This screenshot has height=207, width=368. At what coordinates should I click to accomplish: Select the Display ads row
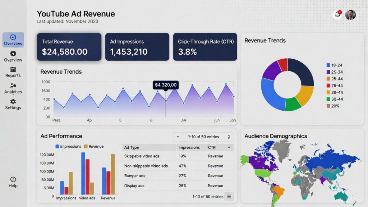coord(178,186)
